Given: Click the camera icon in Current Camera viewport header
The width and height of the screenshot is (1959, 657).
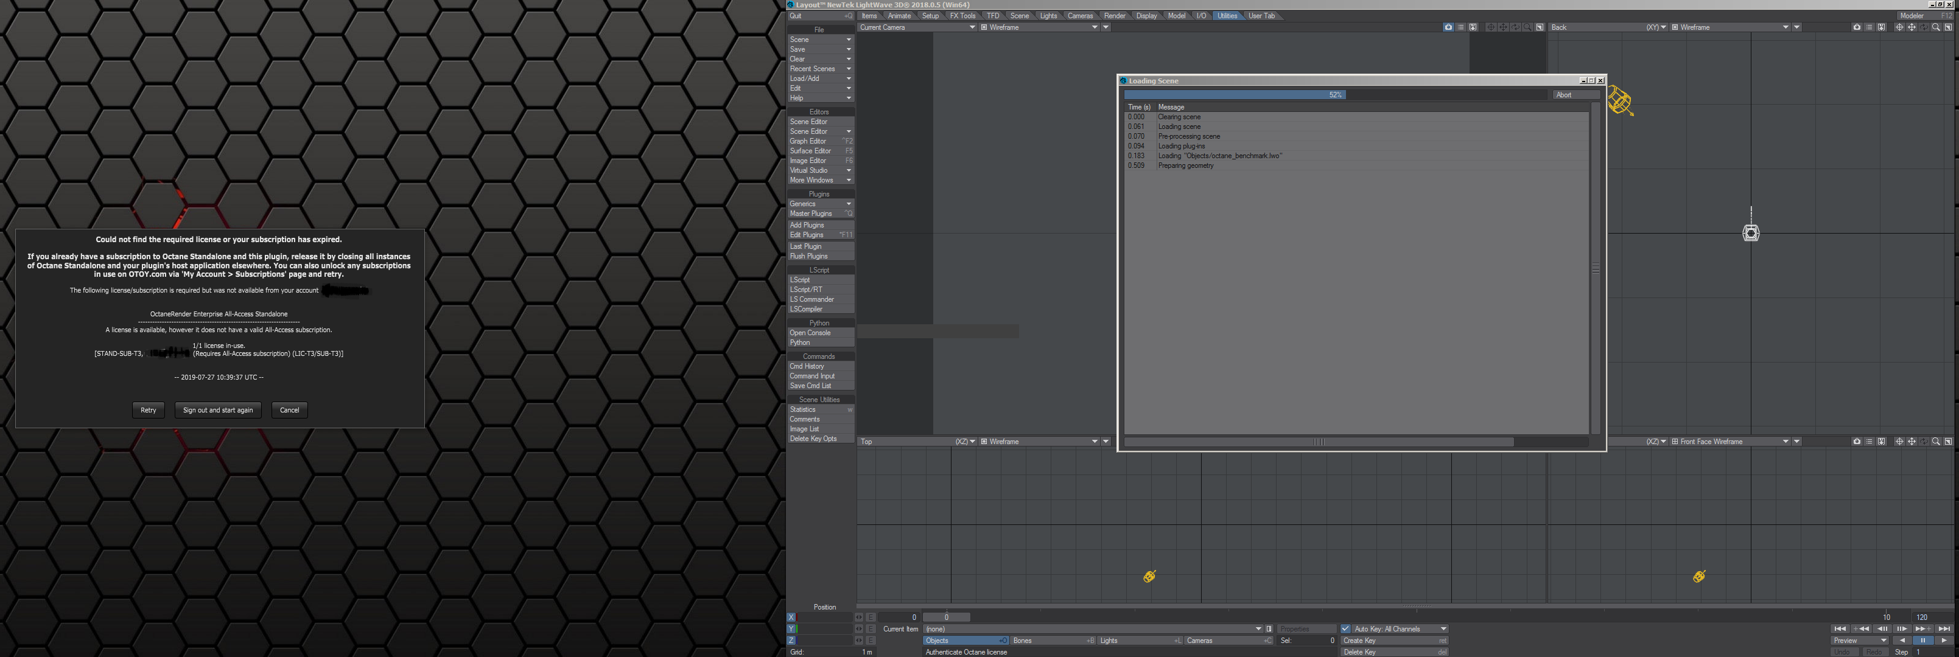Looking at the screenshot, I should (x=1448, y=27).
